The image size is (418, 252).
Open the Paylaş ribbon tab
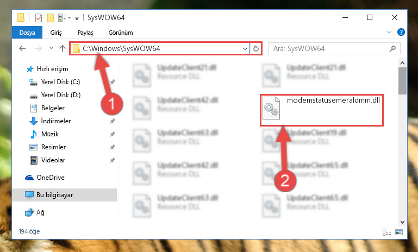tap(85, 33)
